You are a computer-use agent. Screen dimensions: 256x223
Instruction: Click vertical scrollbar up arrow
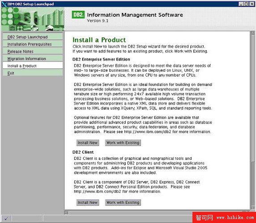point(253,33)
